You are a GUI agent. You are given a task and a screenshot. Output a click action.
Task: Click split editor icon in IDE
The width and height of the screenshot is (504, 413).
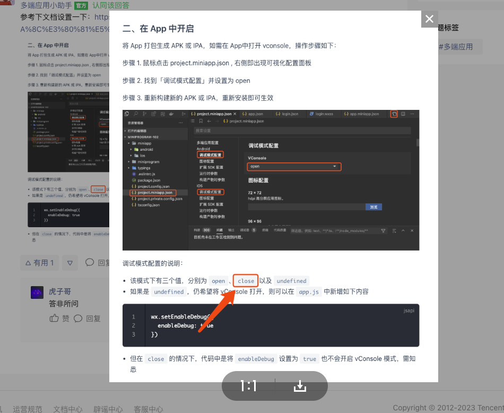pyautogui.click(x=403, y=114)
